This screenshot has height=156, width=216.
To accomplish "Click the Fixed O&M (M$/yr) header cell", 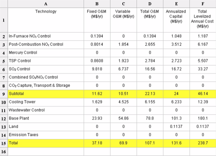I will [x=97, y=20].
